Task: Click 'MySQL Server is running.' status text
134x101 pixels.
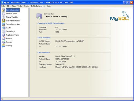Action: click(57, 17)
